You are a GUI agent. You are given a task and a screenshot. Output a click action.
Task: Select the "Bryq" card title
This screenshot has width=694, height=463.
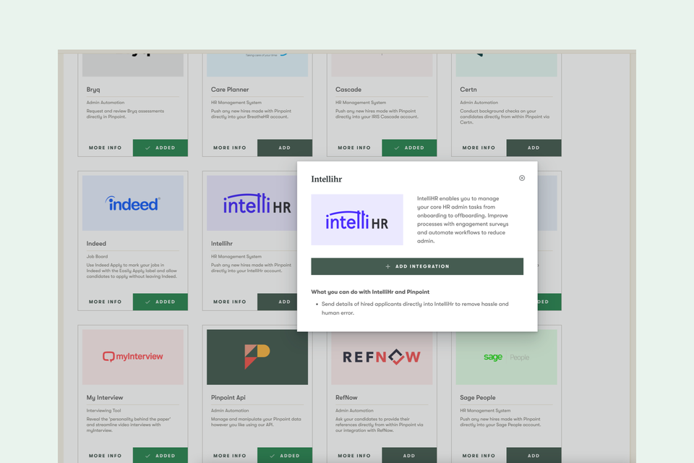tap(93, 90)
